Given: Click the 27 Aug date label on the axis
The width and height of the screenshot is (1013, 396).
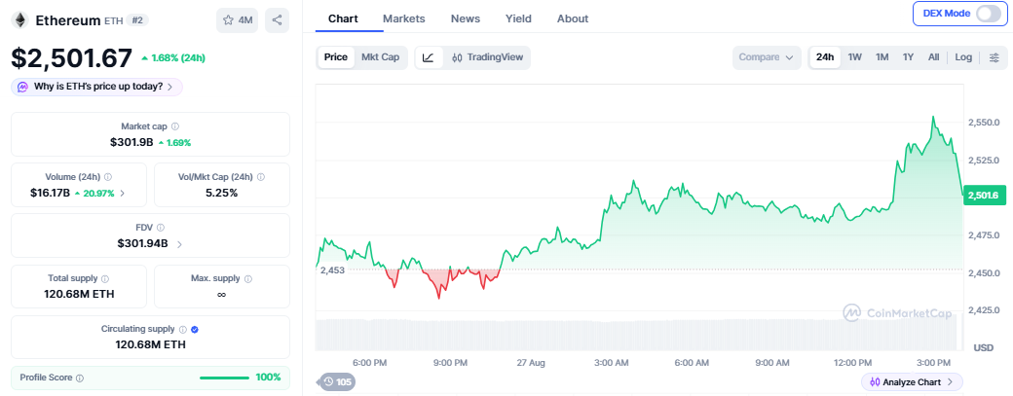Looking at the screenshot, I should (530, 363).
